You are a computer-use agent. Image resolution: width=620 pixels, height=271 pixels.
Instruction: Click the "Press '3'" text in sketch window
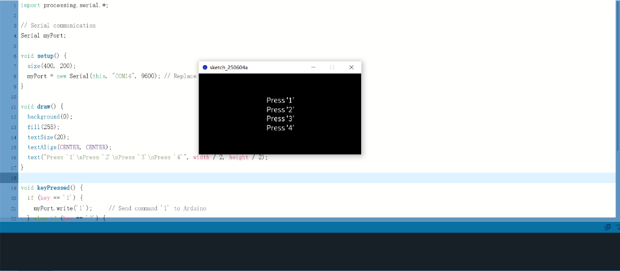(280, 118)
